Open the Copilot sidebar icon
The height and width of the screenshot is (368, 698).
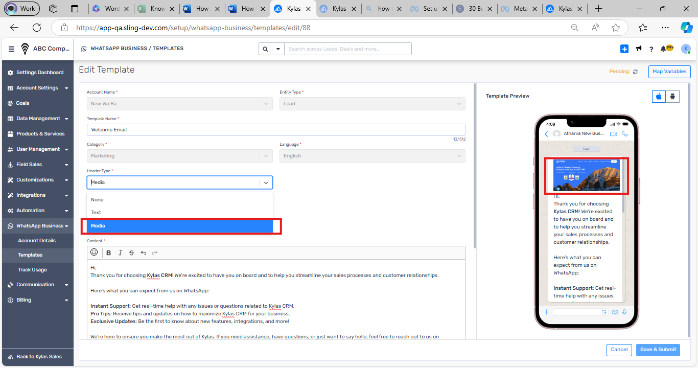point(686,28)
